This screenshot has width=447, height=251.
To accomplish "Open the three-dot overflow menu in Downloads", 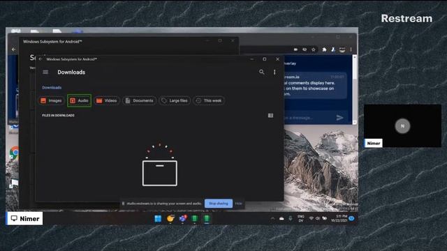I will point(274,72).
